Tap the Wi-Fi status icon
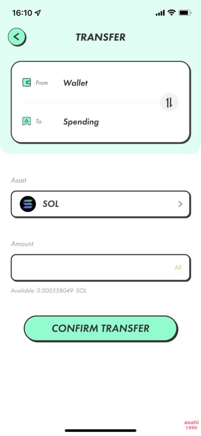 point(172,12)
